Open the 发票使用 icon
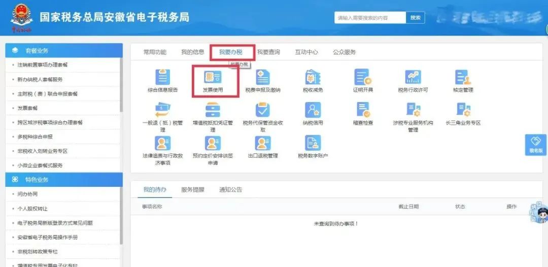548x267 pixels. click(x=213, y=77)
